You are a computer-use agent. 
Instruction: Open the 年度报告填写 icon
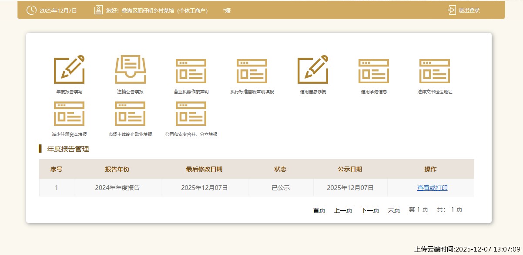click(x=69, y=70)
